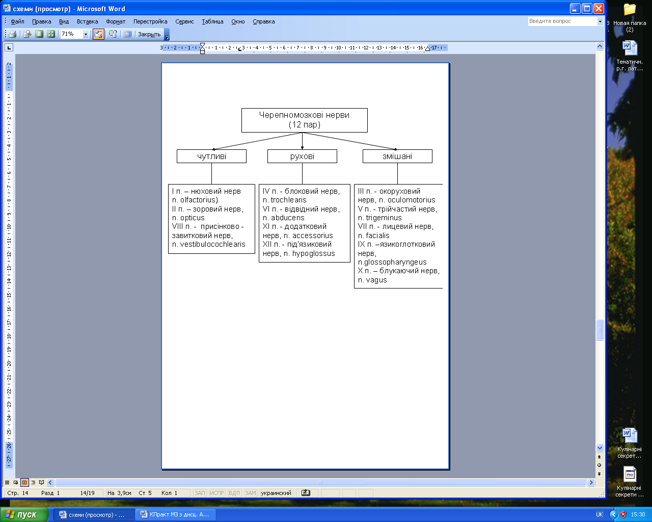652x522 pixels.
Task: Open the Правка menu
Action: pos(41,21)
